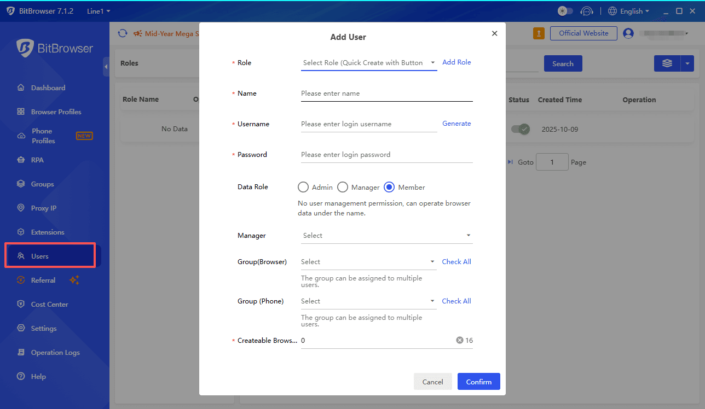Click Generate username link
Viewport: 705px width, 409px height.
(x=456, y=124)
